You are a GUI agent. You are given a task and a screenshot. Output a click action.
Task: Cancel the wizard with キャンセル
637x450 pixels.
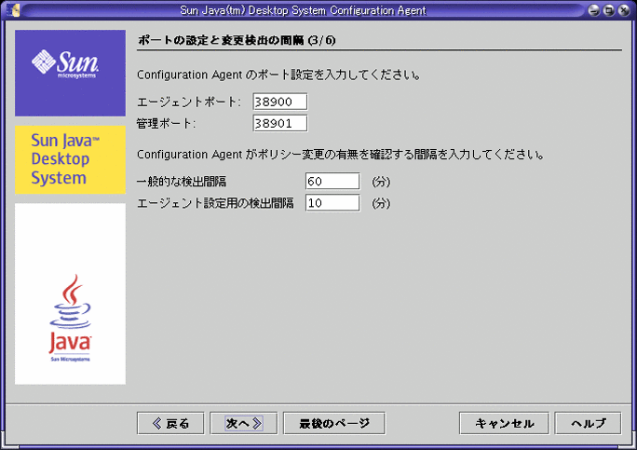[x=504, y=424]
